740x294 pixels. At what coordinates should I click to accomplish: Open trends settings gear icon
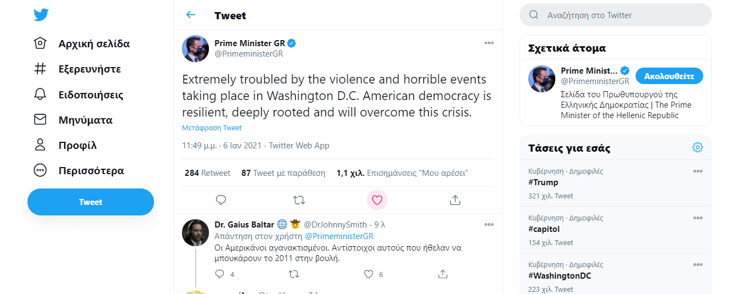[698, 147]
